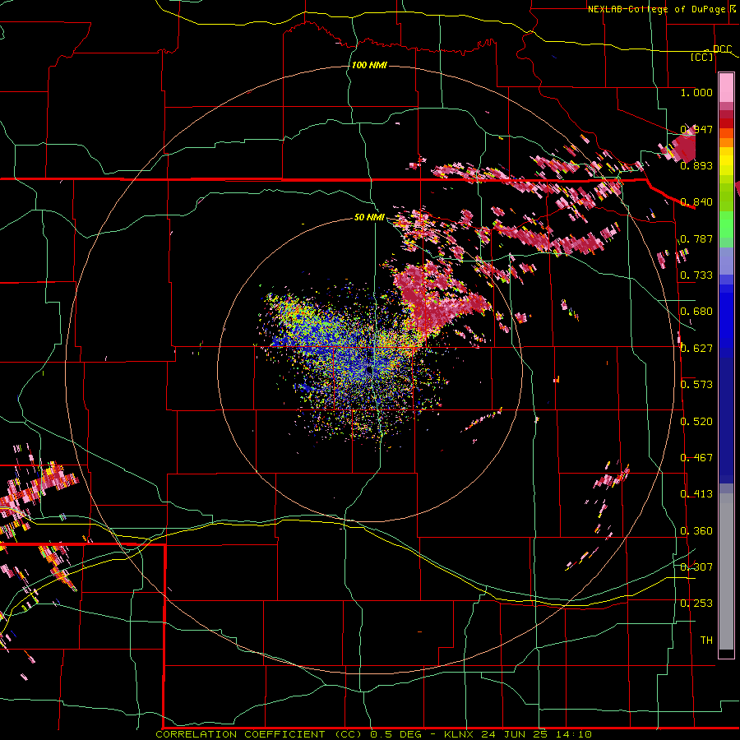Click the 100 NMI range ring label
Viewport: 740px width, 740px height.
click(369, 65)
